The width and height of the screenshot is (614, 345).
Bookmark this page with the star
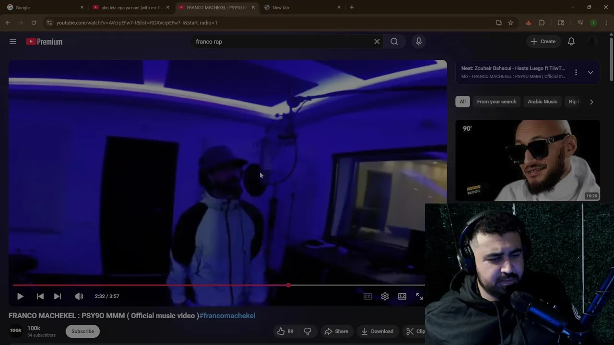510,23
